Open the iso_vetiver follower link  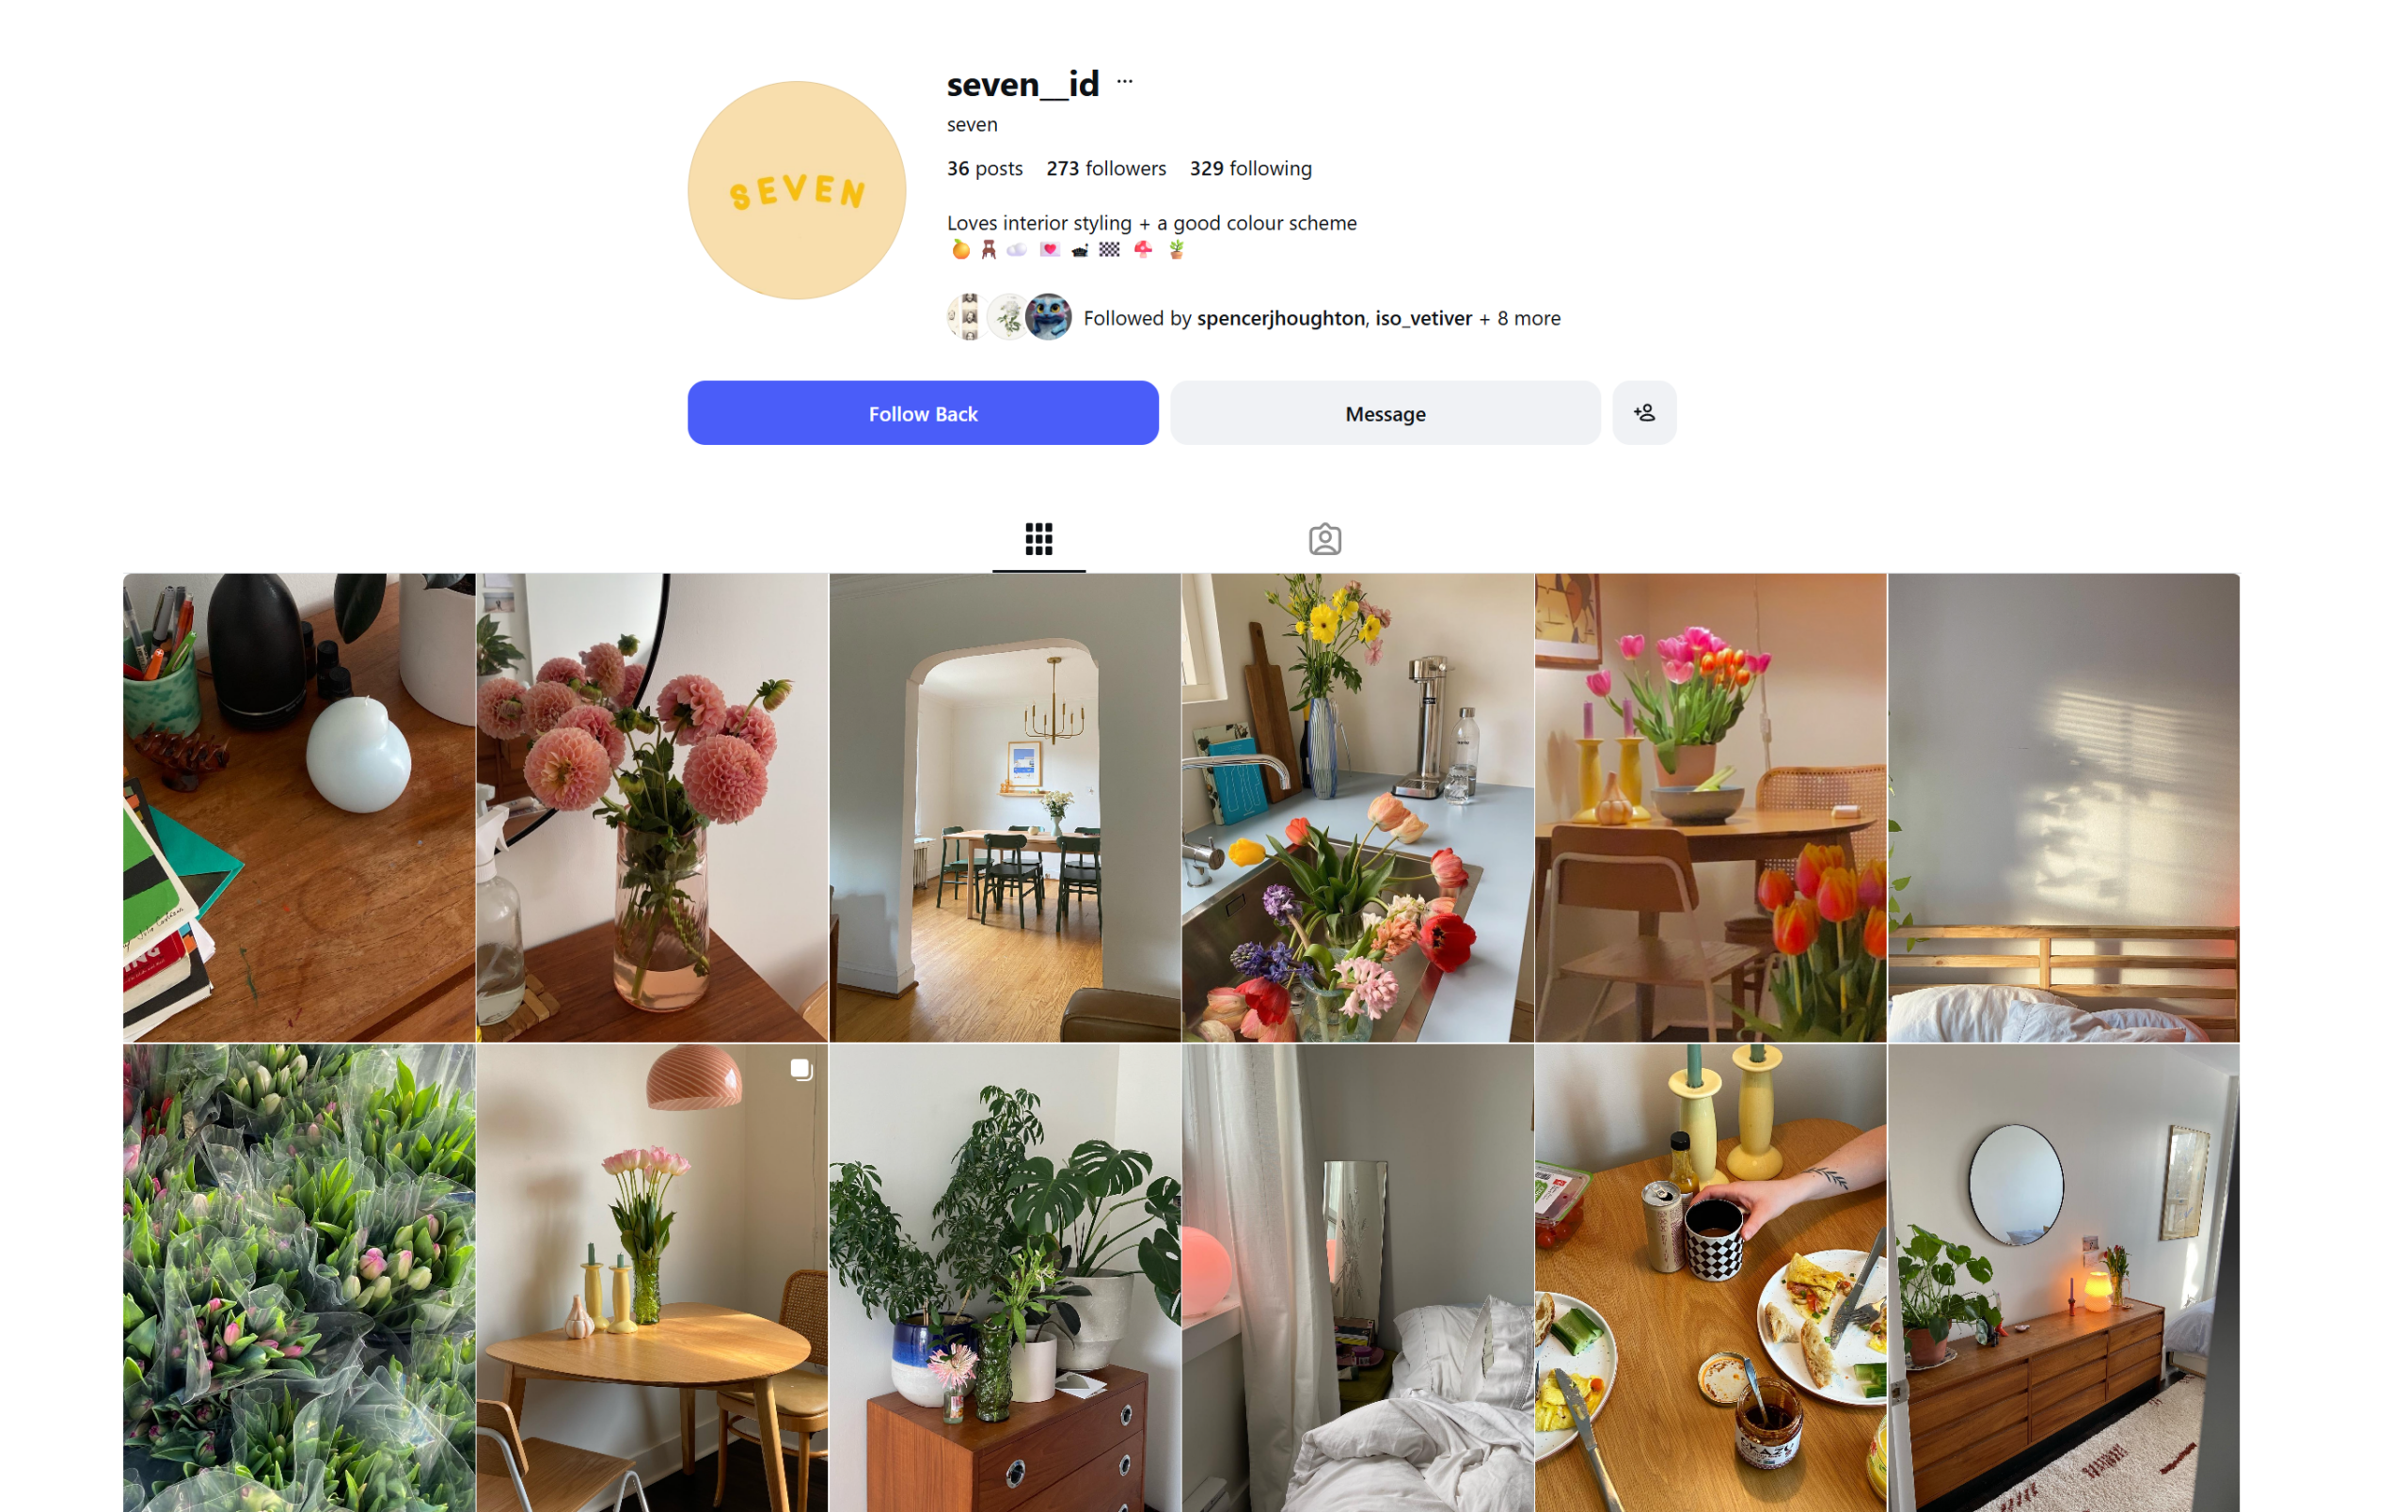pos(1422,318)
